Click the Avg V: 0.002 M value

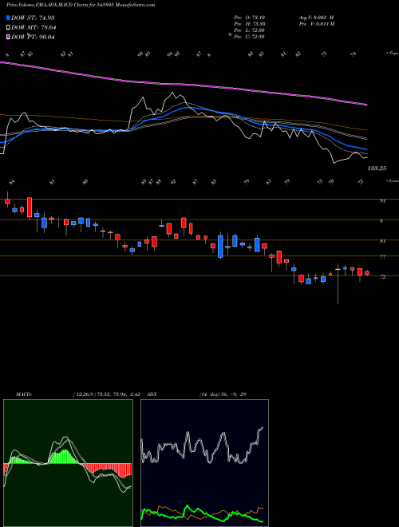[x=316, y=18]
